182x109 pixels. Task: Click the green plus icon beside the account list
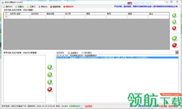coord(50,67)
